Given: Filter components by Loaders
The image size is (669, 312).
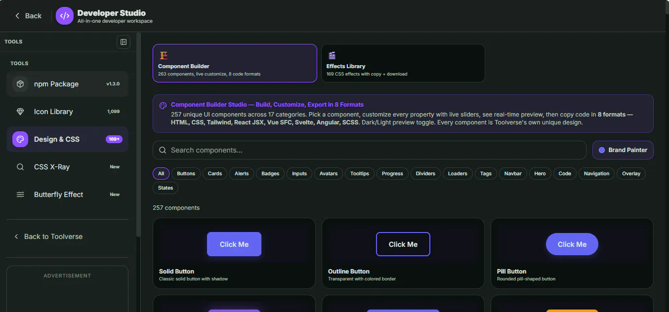Looking at the screenshot, I should [458, 174].
